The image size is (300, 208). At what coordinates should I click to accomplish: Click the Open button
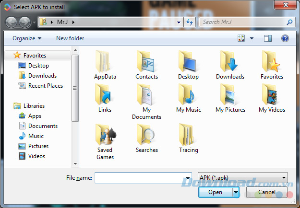tap(215, 192)
